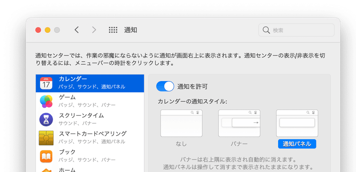Screen dimensions: 356x172
Task: Click the バナー style label
Action: [239, 144]
